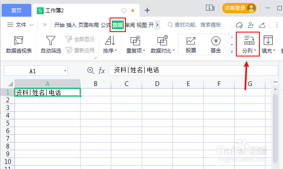
Task: Click the search features and templates box
Action: pyautogui.click(x=194, y=25)
